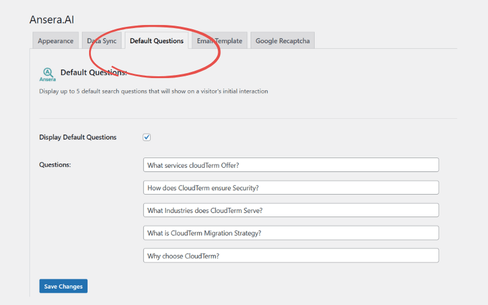Select the Default Questions tab
The height and width of the screenshot is (305, 488).
click(157, 41)
